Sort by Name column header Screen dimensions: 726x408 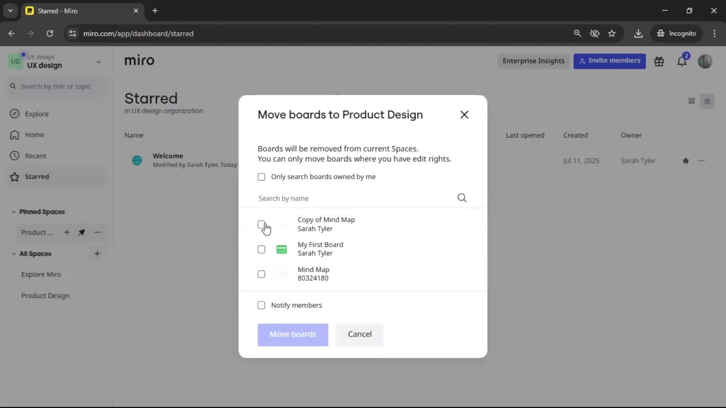pyautogui.click(x=134, y=135)
